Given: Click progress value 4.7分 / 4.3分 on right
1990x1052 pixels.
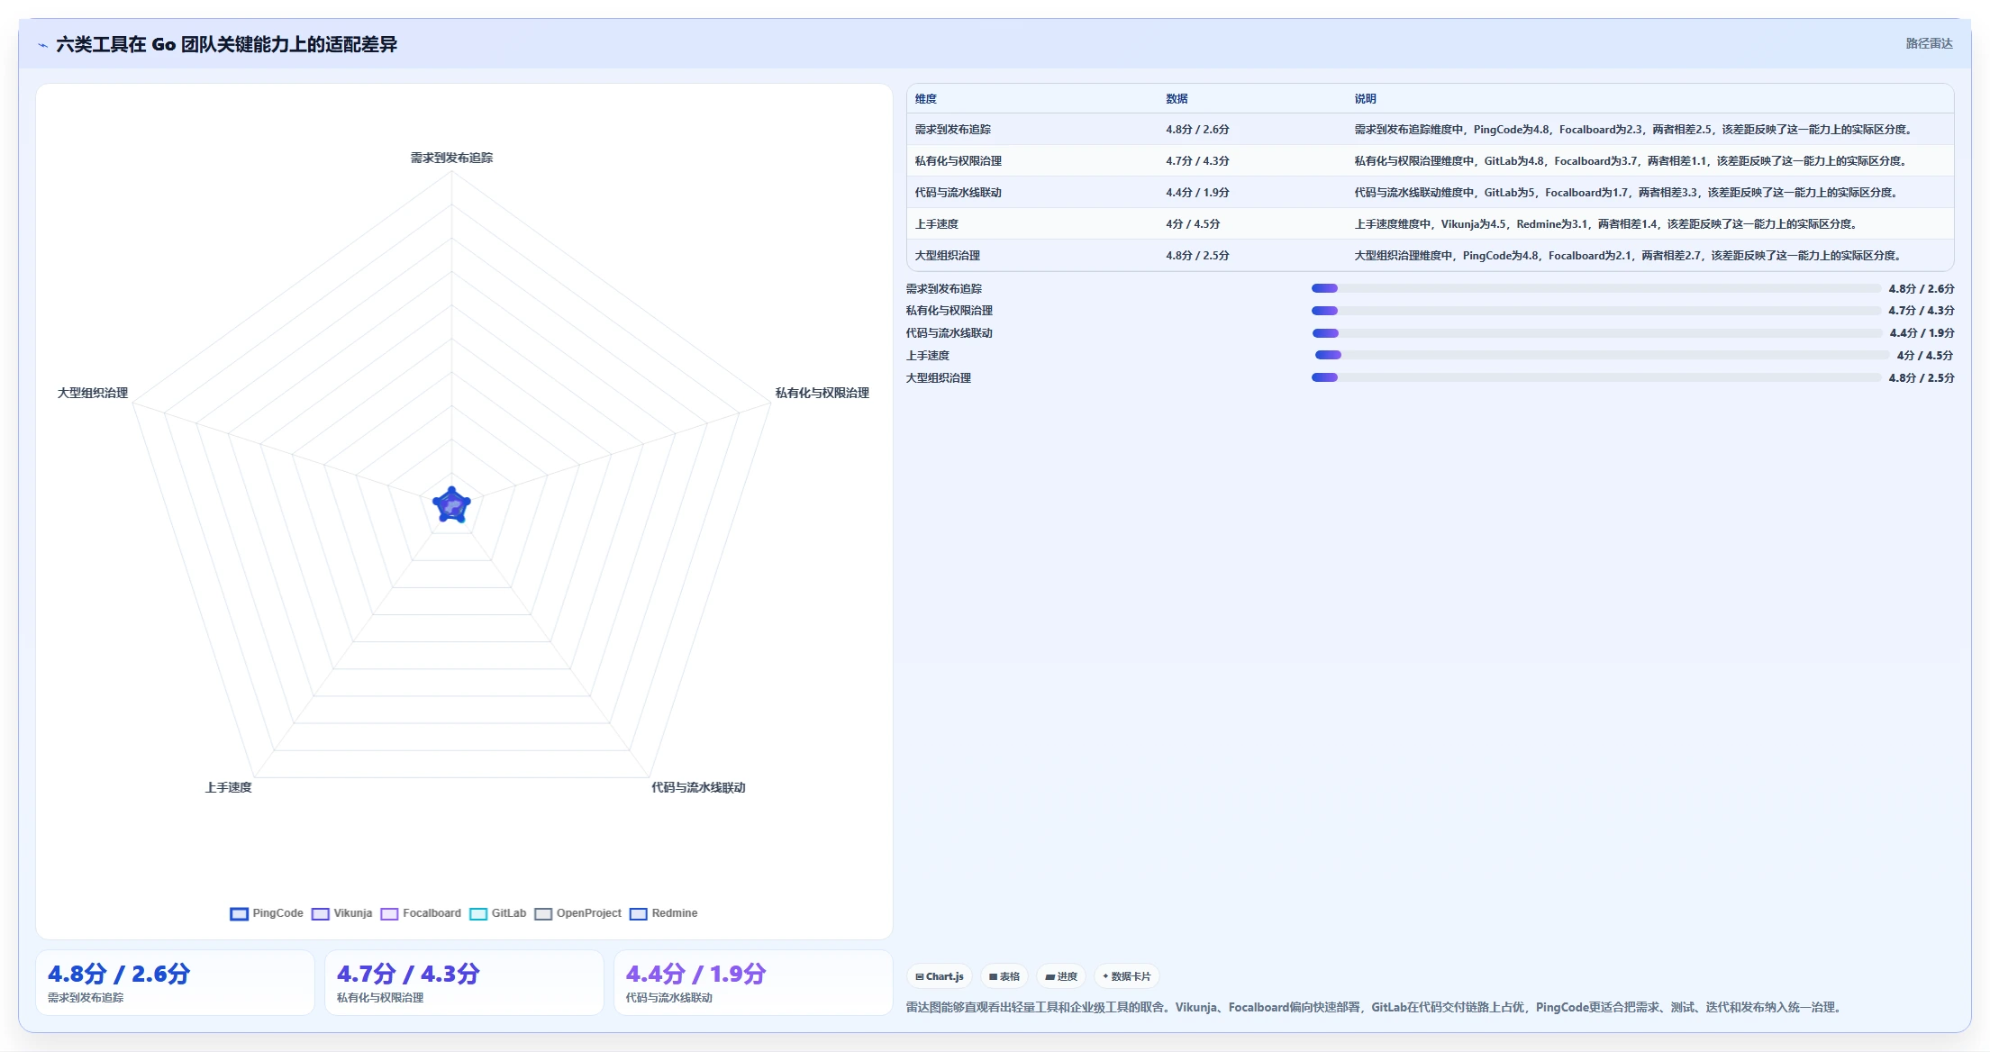Looking at the screenshot, I should click(x=1922, y=311).
